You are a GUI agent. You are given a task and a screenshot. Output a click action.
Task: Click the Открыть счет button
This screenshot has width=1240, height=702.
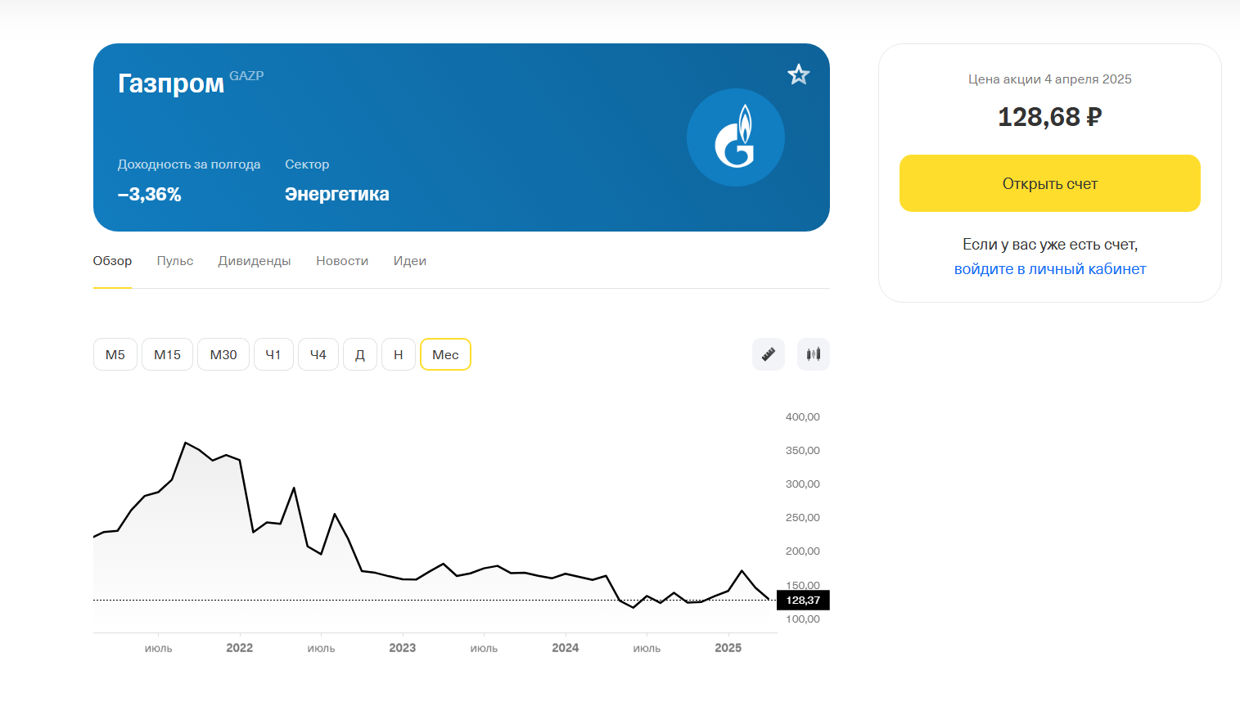tap(1050, 183)
